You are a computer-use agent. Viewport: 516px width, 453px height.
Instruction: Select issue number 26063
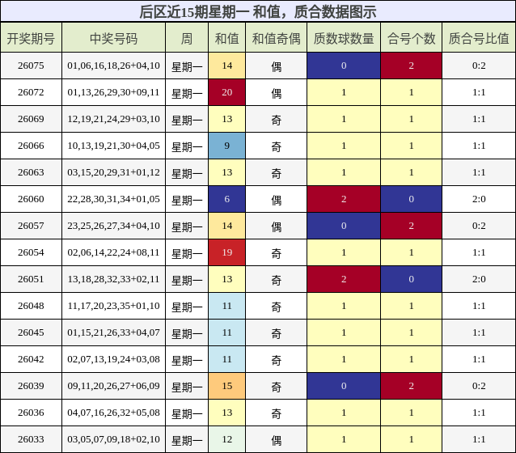click(31, 172)
